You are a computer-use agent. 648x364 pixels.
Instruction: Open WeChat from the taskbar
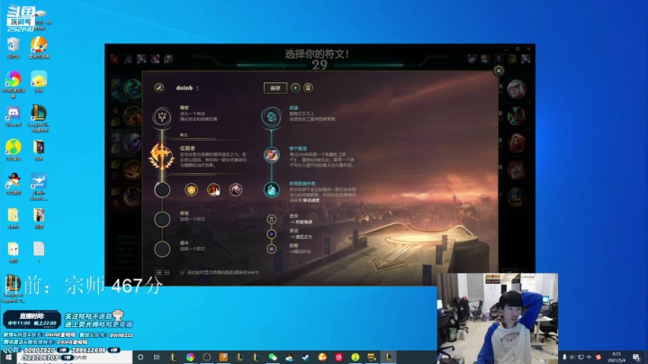point(273,357)
